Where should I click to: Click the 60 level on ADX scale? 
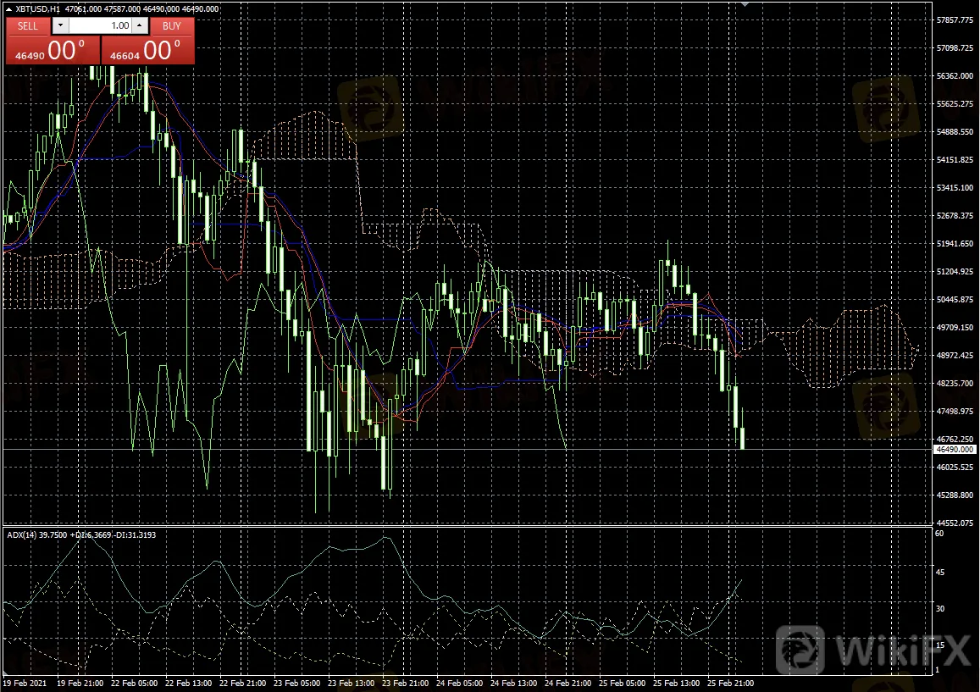(x=939, y=534)
